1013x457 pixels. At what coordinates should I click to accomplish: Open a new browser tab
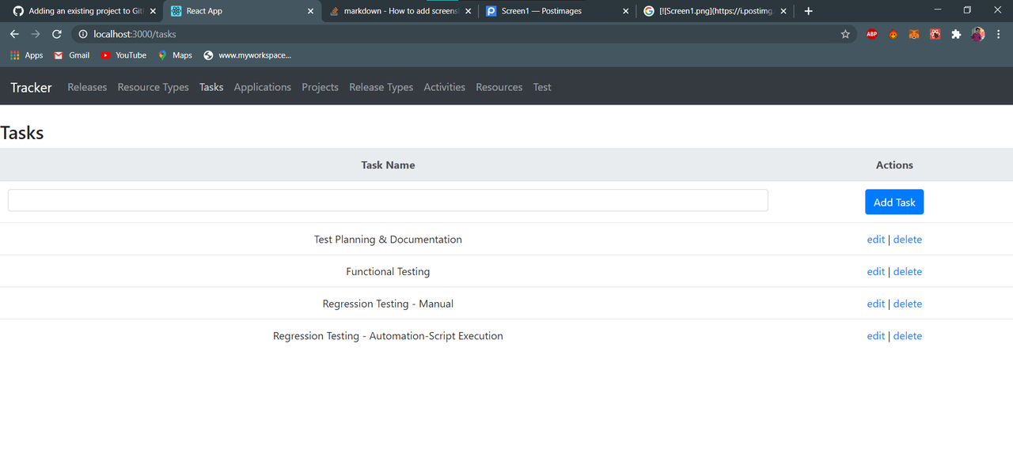click(808, 11)
